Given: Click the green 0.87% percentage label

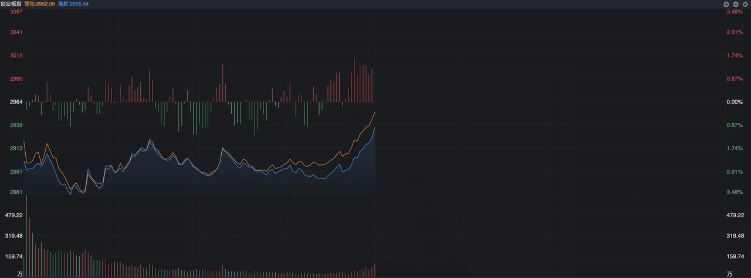Looking at the screenshot, I should [735, 125].
